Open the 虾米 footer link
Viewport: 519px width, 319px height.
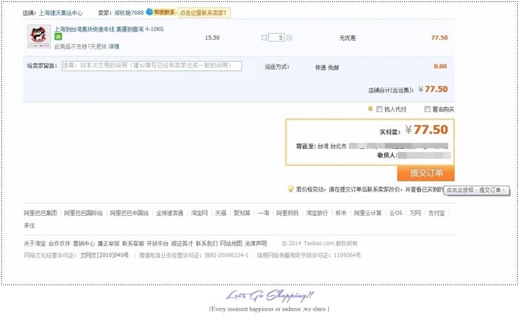tap(341, 213)
